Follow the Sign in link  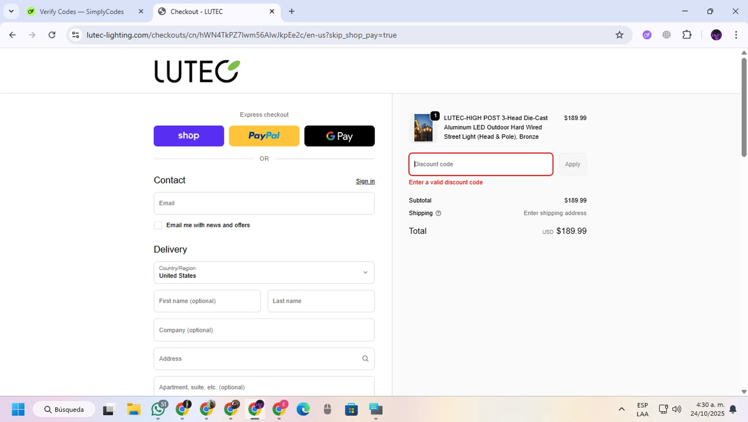(365, 181)
